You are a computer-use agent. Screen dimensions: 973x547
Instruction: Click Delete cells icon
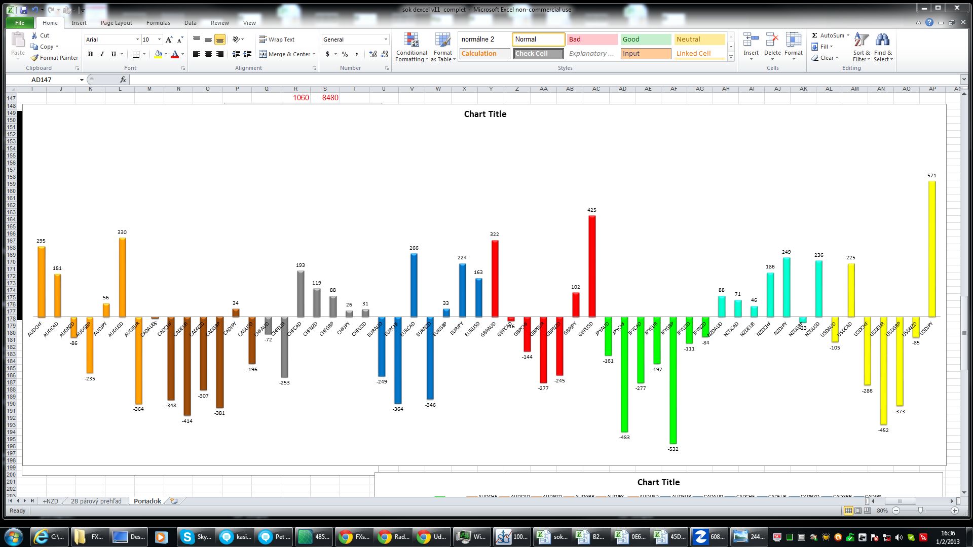click(772, 40)
